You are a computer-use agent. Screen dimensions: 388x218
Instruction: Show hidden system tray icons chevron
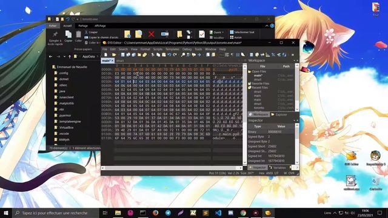pos(335,213)
